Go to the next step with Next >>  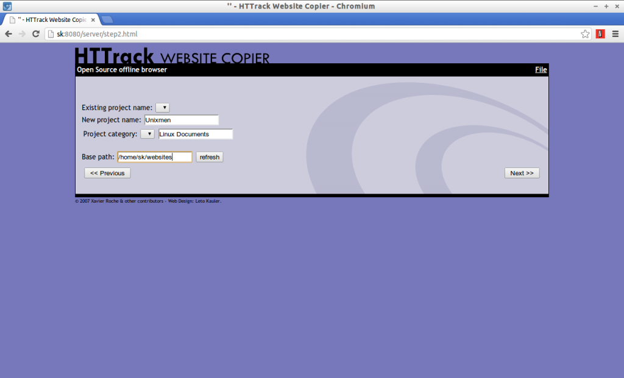pos(522,173)
